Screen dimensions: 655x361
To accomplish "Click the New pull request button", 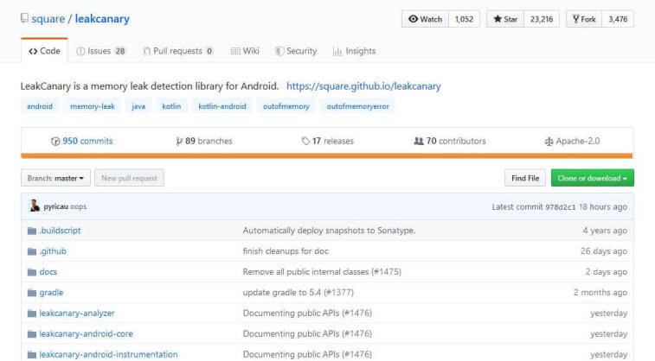I will pyautogui.click(x=129, y=178).
